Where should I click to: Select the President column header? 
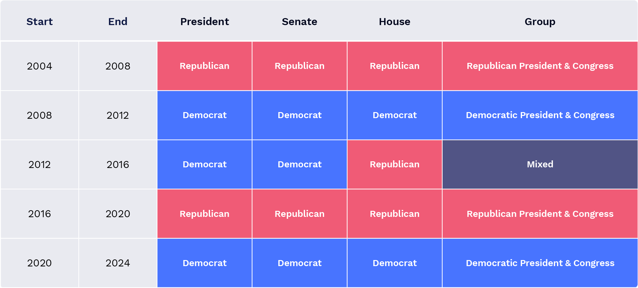click(205, 22)
